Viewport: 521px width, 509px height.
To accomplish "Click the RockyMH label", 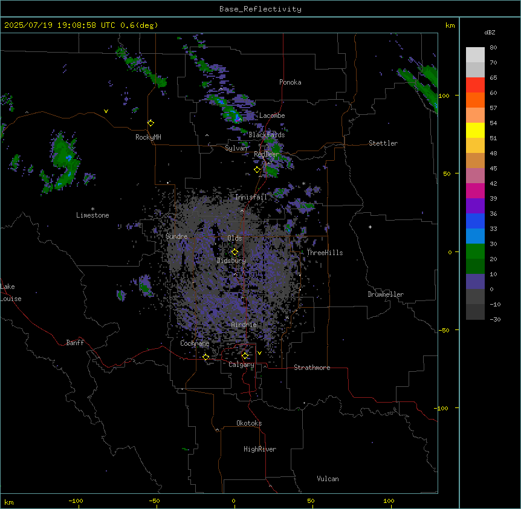I will tap(148, 137).
